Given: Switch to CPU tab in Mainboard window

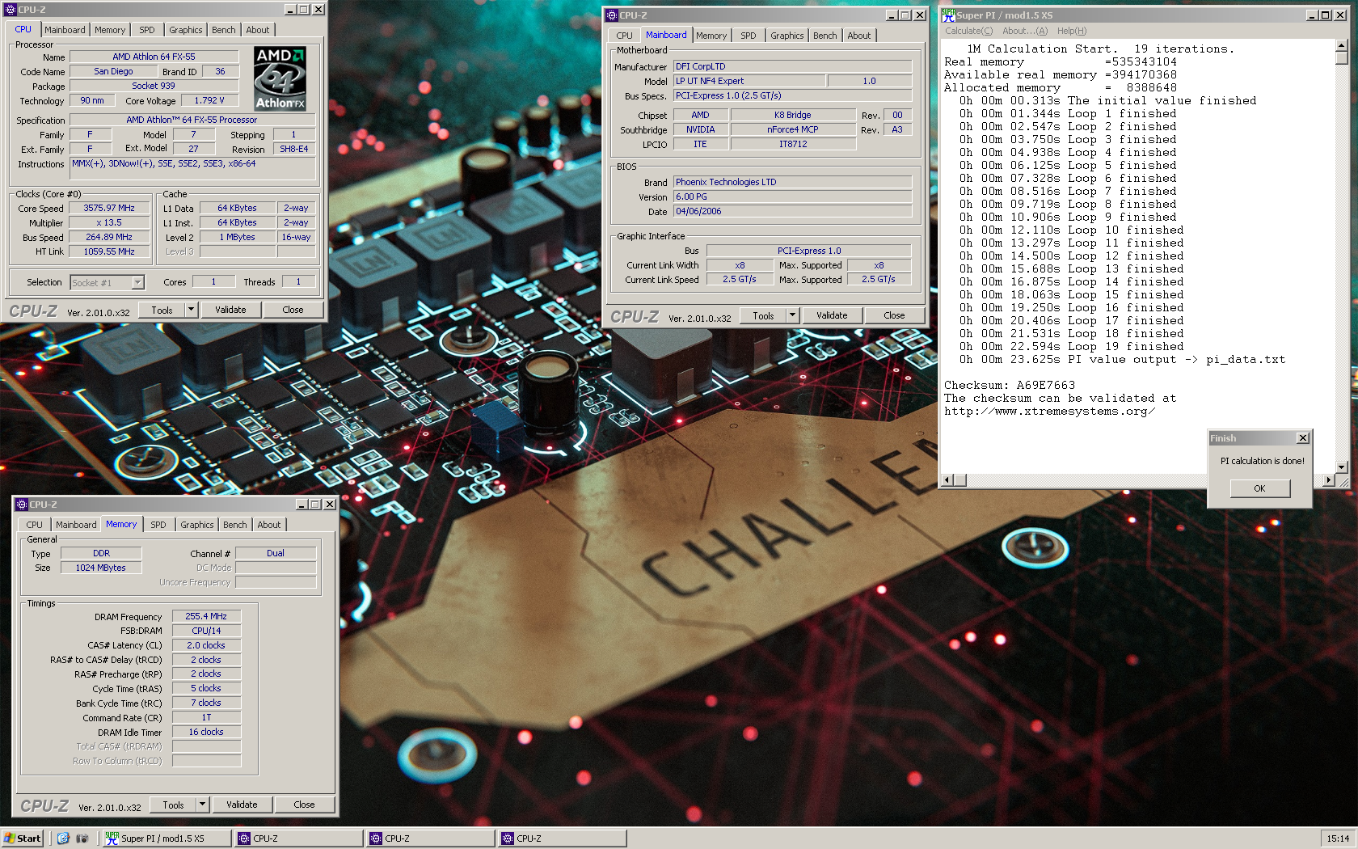Looking at the screenshot, I should (625, 36).
